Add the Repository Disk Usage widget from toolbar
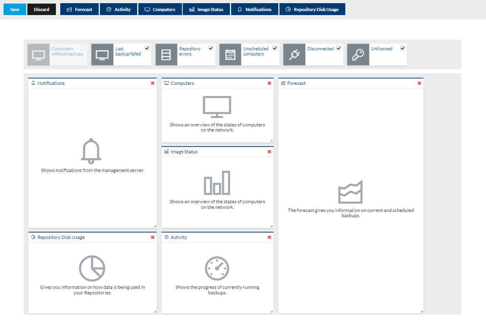 (312, 10)
